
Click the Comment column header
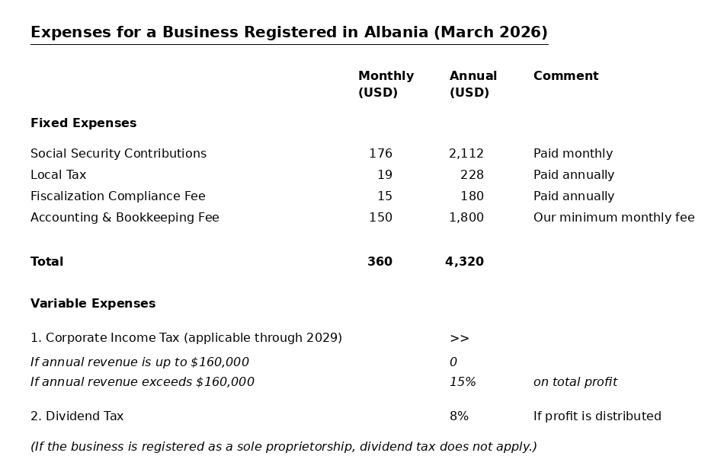point(565,75)
